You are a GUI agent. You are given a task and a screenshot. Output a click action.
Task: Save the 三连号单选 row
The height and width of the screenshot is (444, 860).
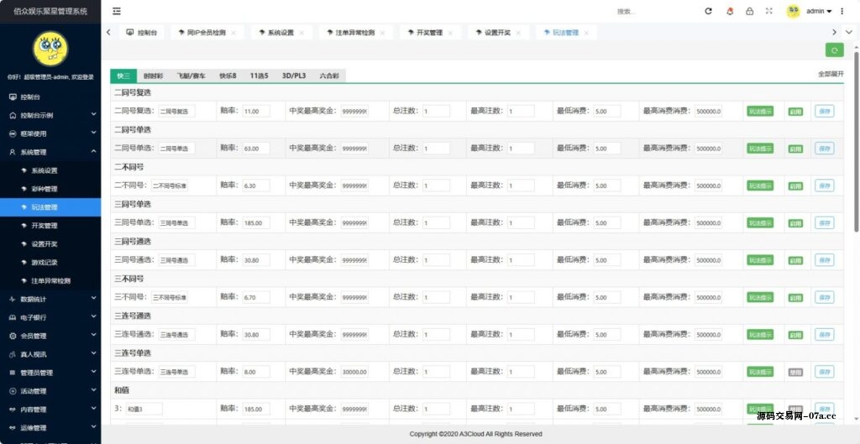click(825, 372)
